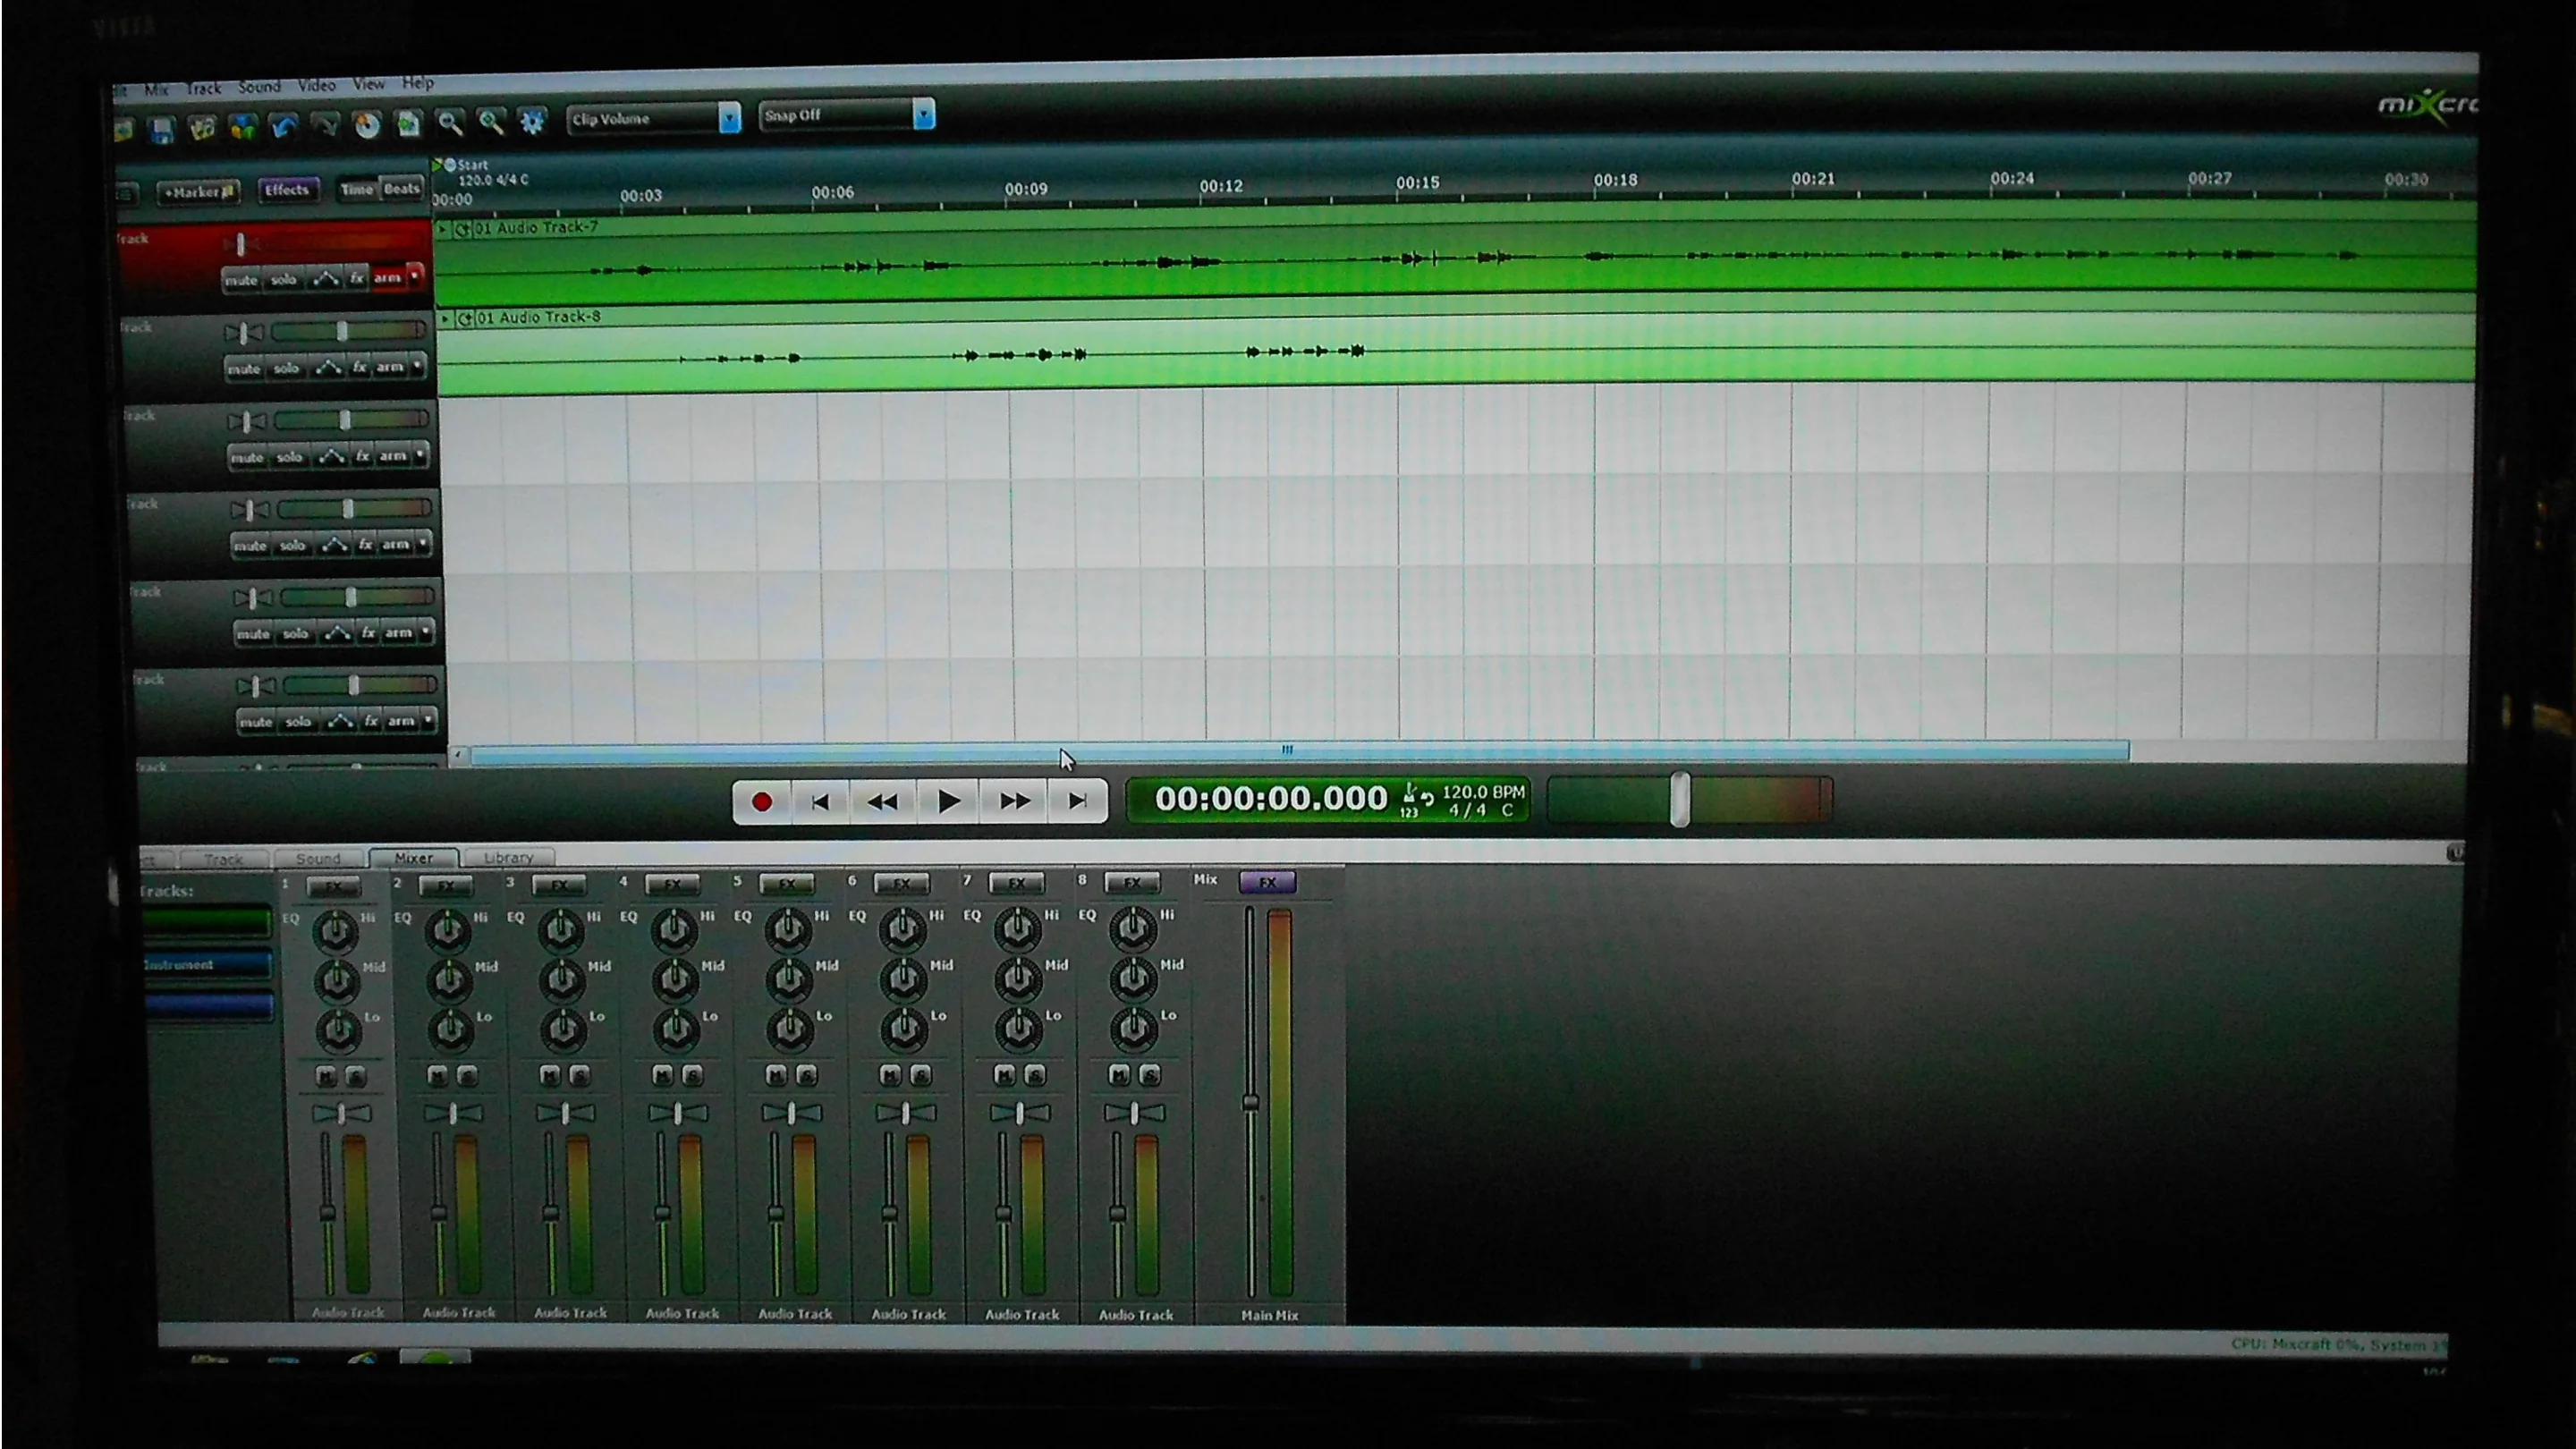The width and height of the screenshot is (2576, 1449).
Task: Click the colorful blocks toolbar icon
Action: coord(243,127)
